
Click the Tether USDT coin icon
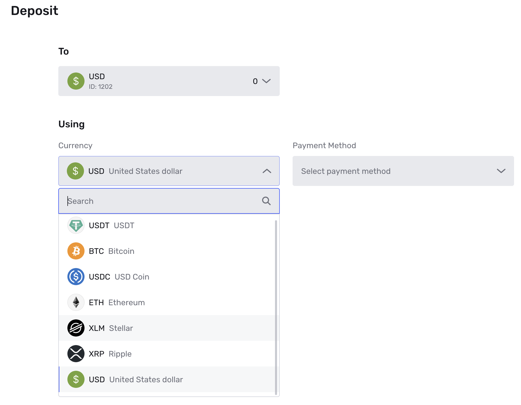pyautogui.click(x=76, y=225)
